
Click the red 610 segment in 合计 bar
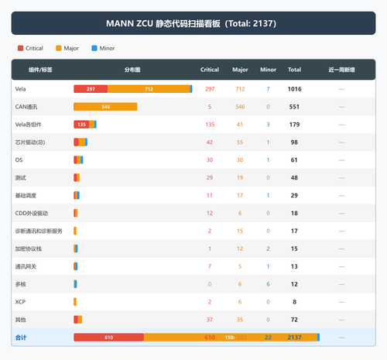tap(109, 338)
